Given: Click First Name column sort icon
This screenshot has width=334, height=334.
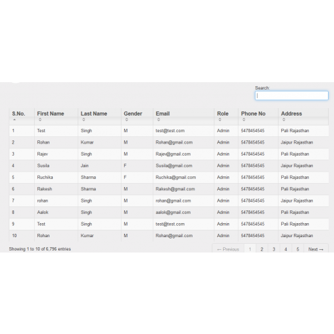Looking at the screenshot, I should point(40,120).
